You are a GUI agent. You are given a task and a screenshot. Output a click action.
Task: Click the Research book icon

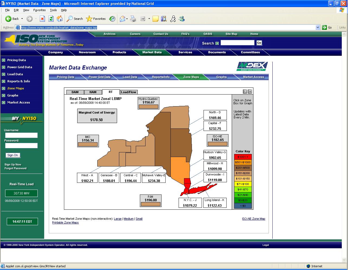pos(164,19)
